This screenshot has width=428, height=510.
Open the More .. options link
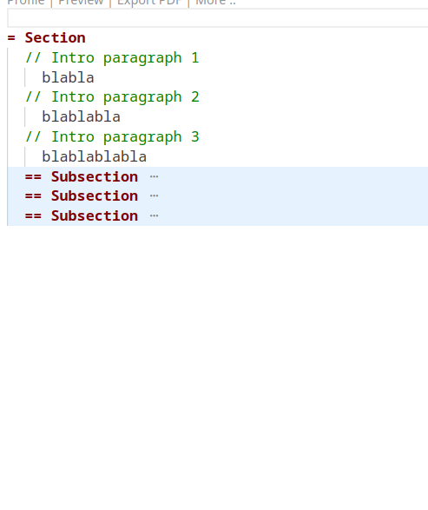click(x=215, y=3)
